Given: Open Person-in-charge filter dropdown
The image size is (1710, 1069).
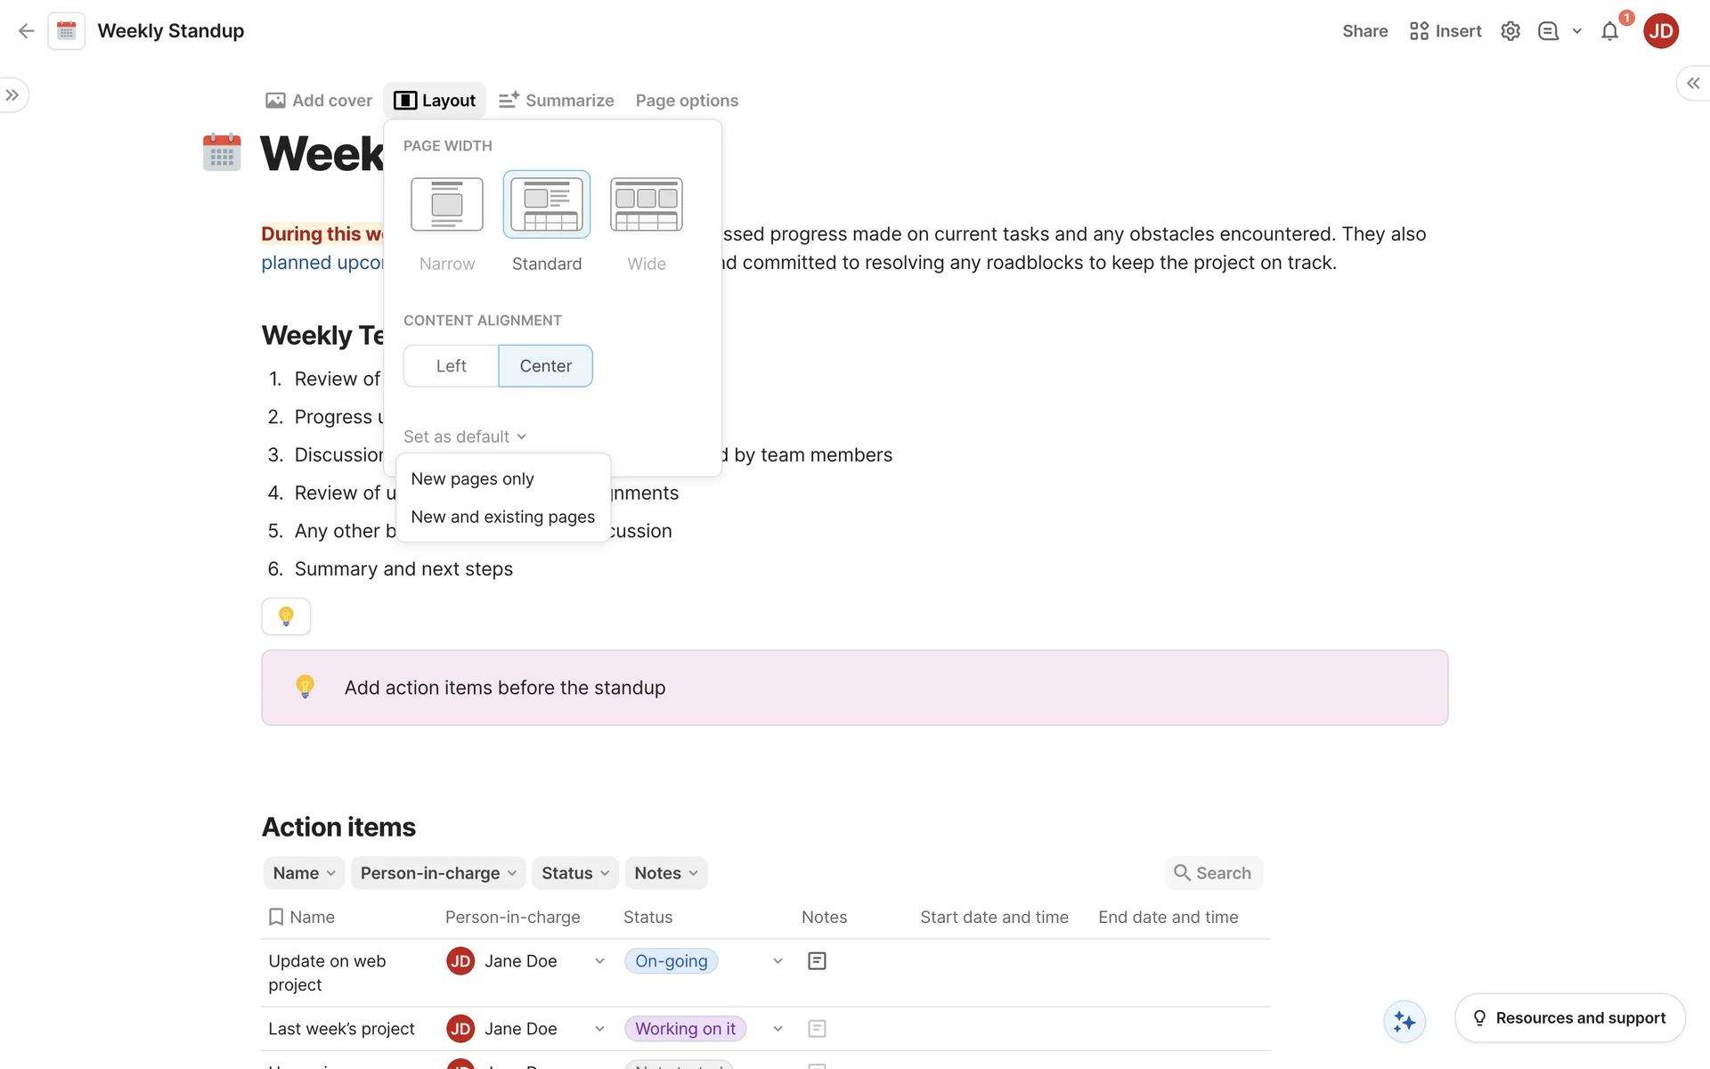Looking at the screenshot, I should (438, 873).
